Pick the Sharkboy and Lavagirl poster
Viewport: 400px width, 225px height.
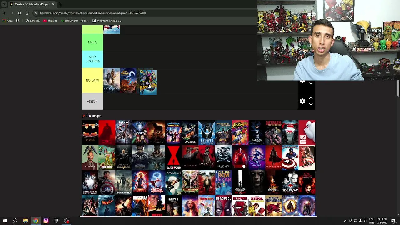coord(173,132)
